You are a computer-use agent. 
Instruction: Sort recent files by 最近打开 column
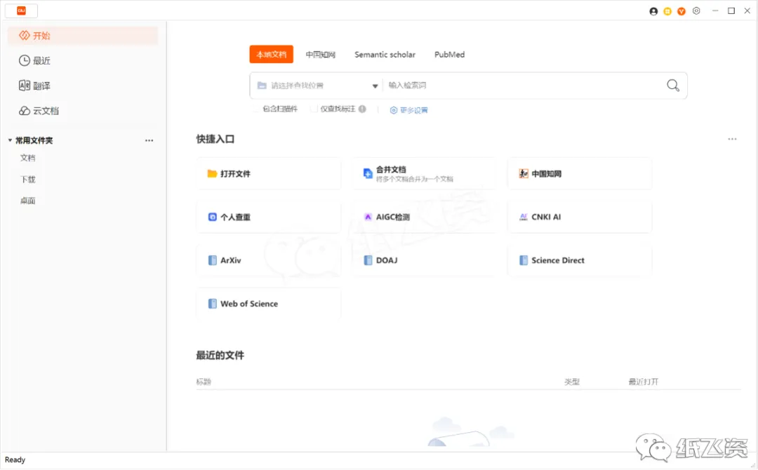tap(644, 382)
